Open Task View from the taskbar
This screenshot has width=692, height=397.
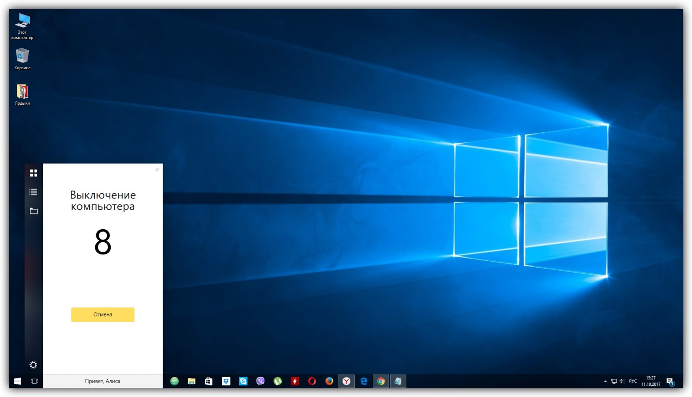pyautogui.click(x=34, y=381)
